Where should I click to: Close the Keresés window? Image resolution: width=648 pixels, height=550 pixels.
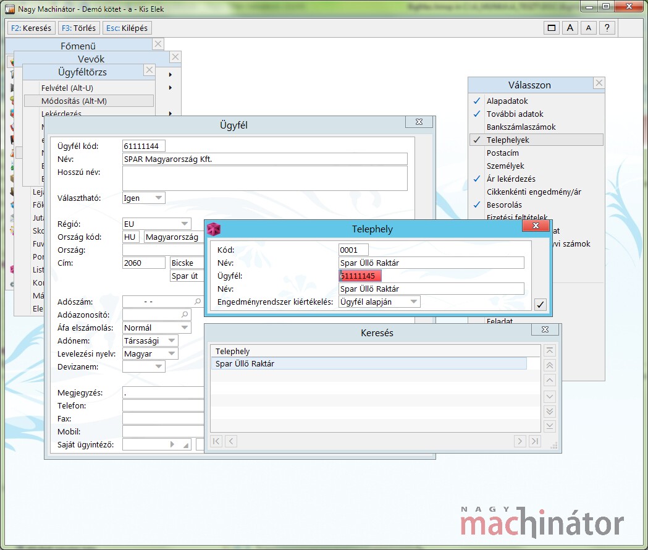545,329
